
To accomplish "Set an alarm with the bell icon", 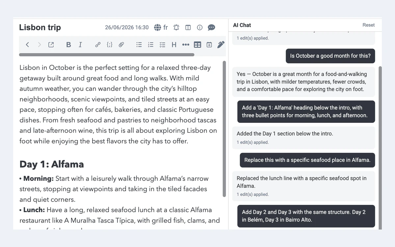I will (176, 27).
